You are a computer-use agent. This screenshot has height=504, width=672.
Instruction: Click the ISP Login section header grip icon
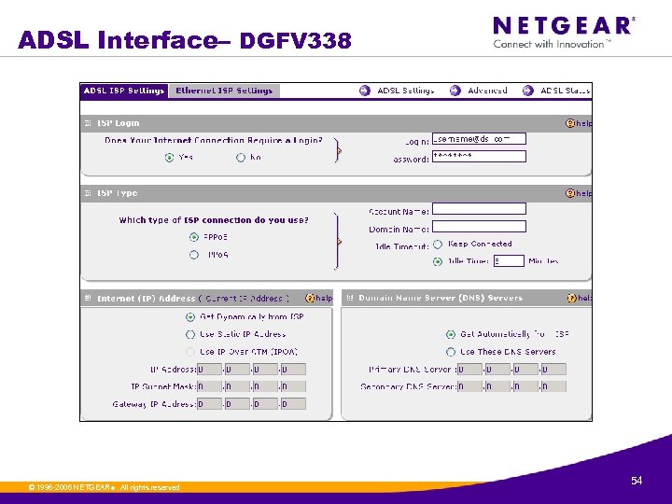click(x=88, y=123)
